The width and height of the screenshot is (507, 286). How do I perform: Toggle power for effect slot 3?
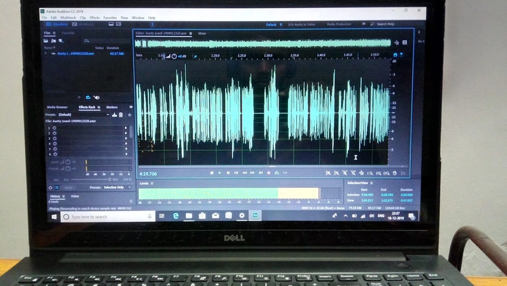point(54,139)
